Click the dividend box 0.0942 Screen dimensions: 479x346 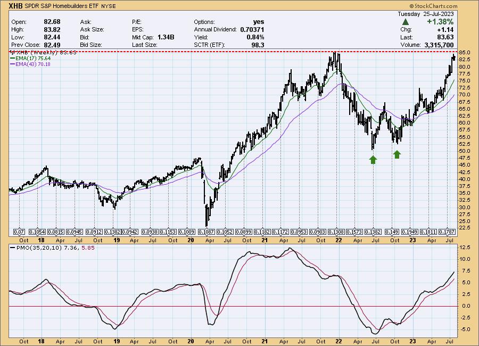(x=130, y=232)
